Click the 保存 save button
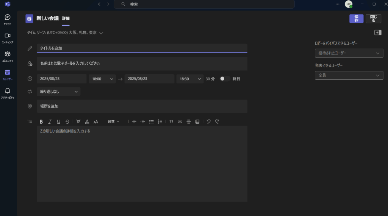Viewport: 388px width, 216px height. click(356, 19)
